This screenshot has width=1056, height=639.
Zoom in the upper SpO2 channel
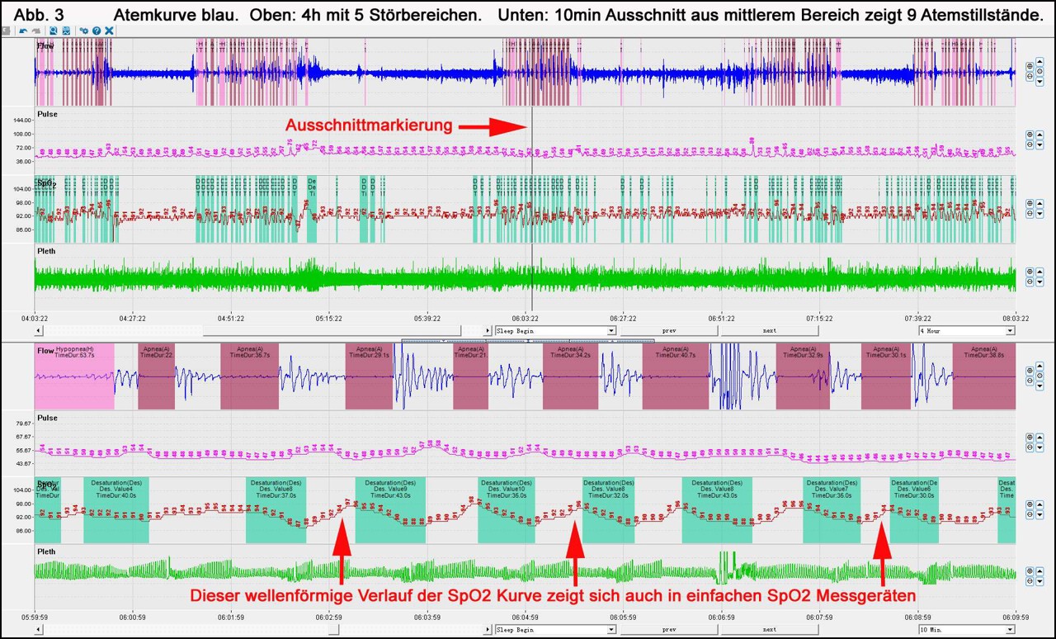1030,203
